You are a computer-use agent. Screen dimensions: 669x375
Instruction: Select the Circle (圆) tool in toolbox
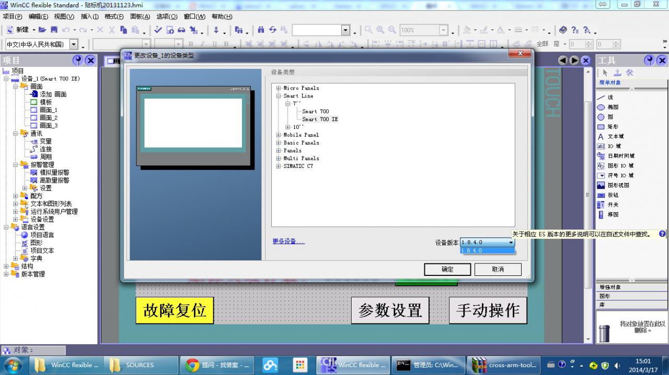pyautogui.click(x=605, y=117)
